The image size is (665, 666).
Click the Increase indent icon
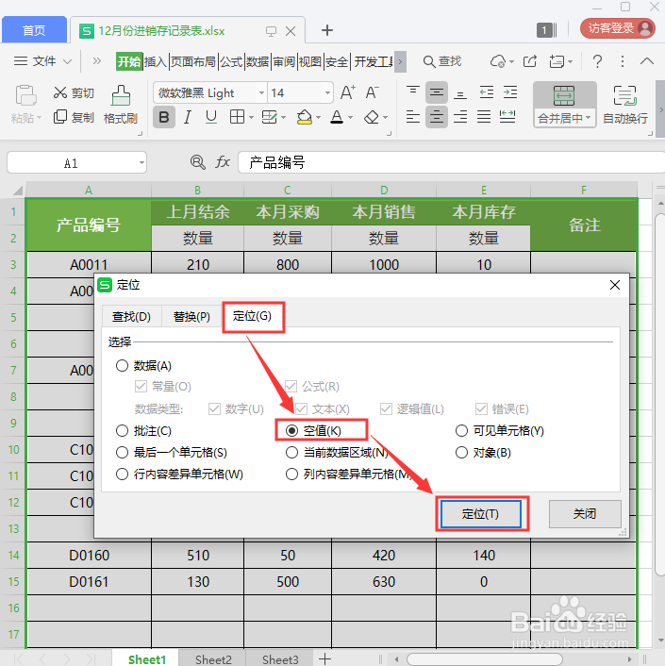click(510, 92)
